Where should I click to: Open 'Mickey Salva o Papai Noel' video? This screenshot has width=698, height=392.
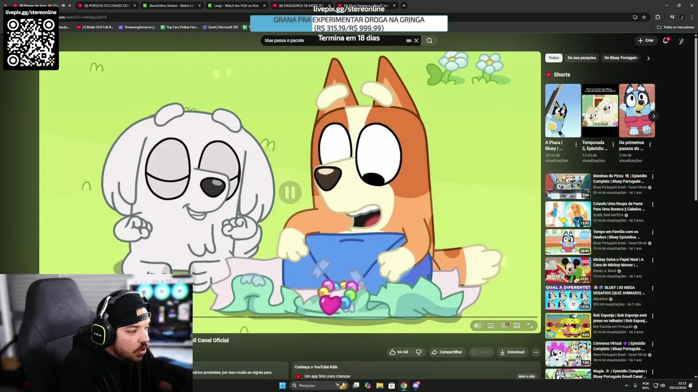coord(568,269)
